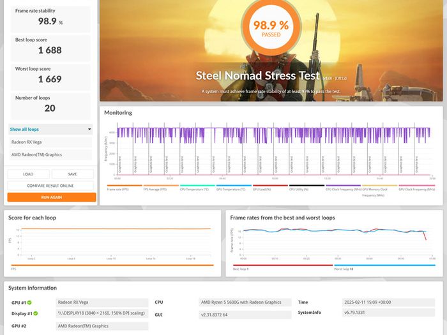Click the CPU field AMD Ryzen 5 5600G
The width and height of the screenshot is (447, 335).
click(x=245, y=302)
